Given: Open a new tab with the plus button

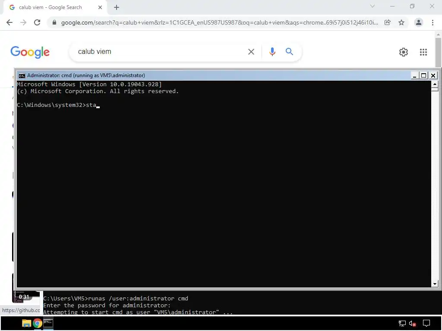Looking at the screenshot, I should coord(117,7).
